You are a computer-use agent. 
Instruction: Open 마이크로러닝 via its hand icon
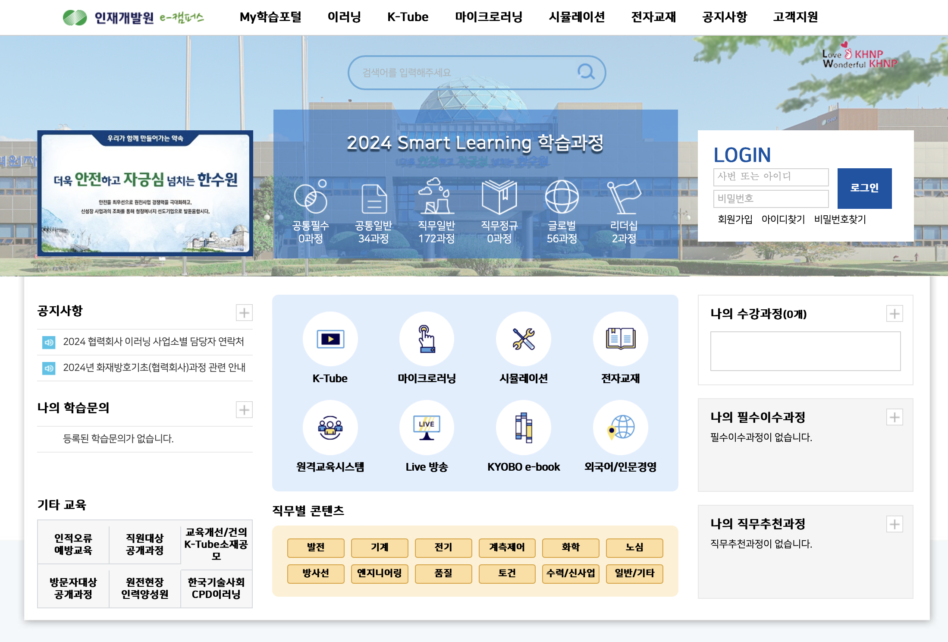tap(427, 340)
